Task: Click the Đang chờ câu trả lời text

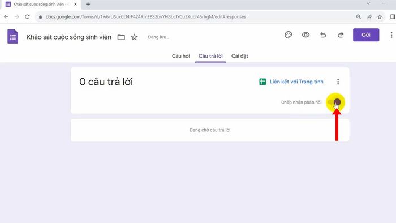Action: (x=210, y=130)
